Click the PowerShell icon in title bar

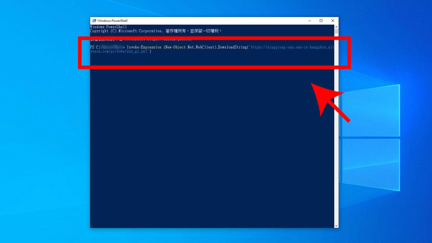click(94, 21)
